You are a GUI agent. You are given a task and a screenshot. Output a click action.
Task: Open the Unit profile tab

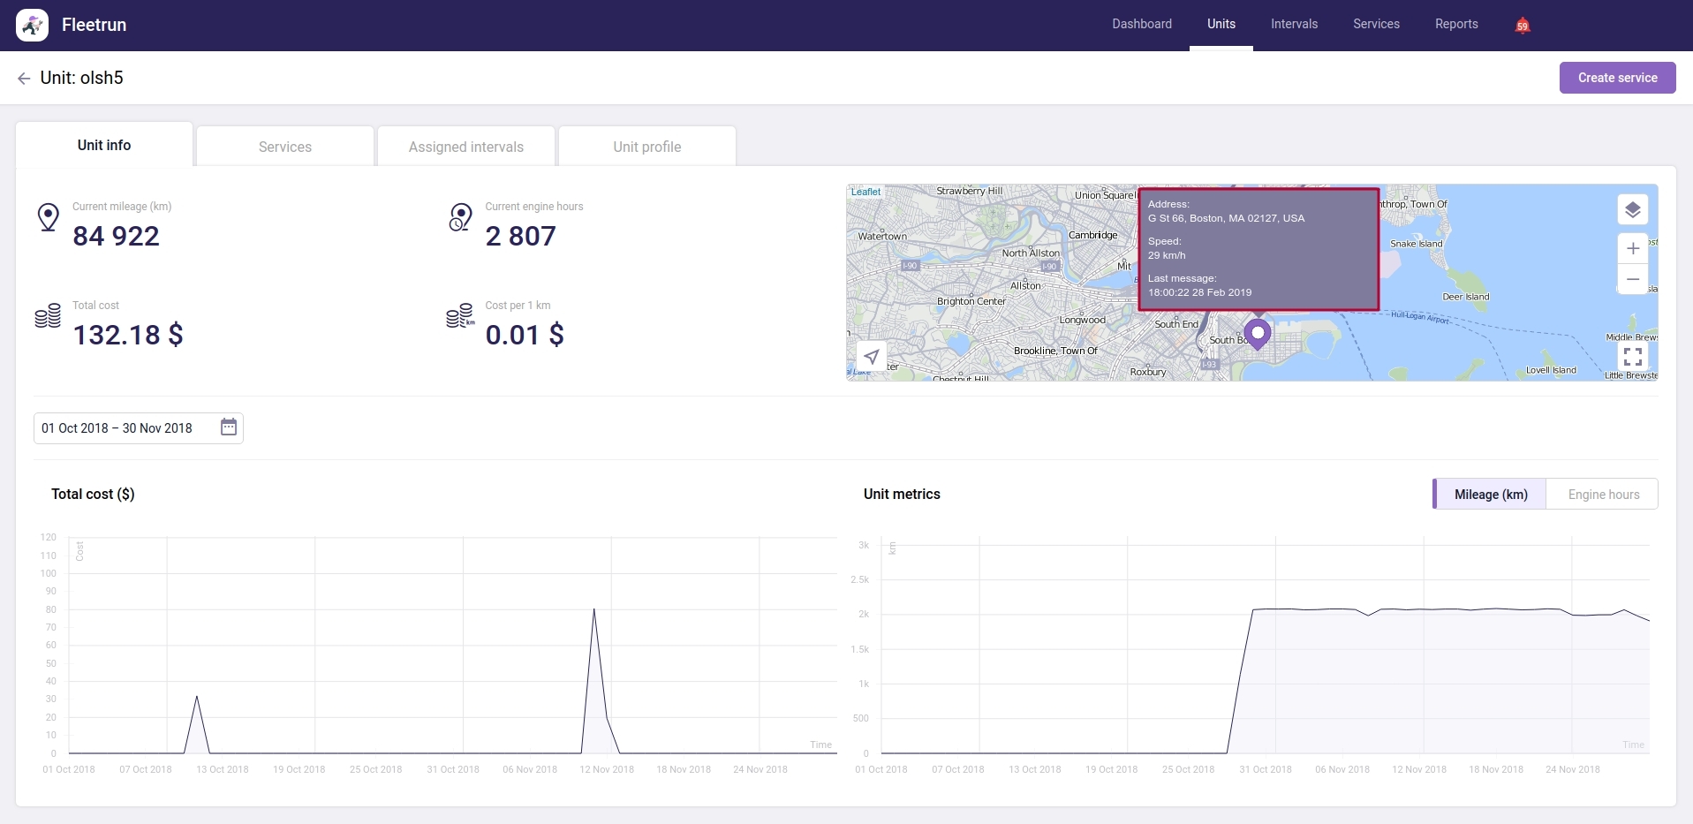(646, 146)
